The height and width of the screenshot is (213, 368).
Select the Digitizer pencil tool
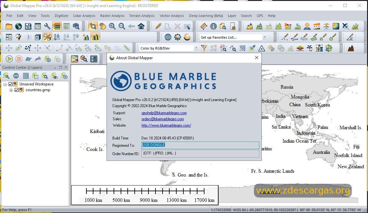tap(158, 26)
